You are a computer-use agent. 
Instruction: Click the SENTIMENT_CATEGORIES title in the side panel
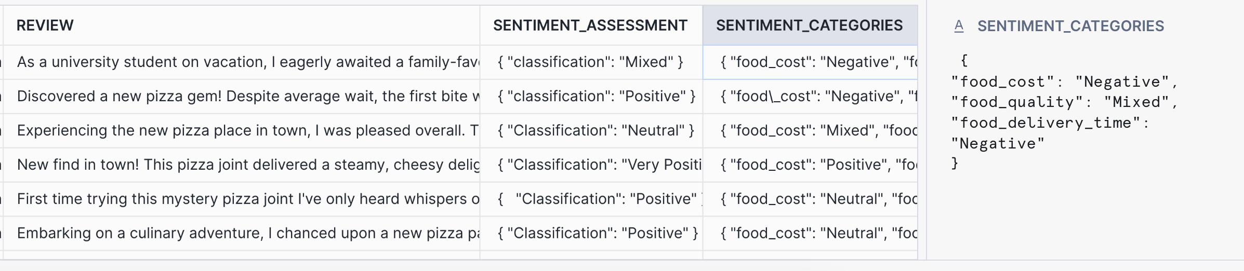point(1070,26)
